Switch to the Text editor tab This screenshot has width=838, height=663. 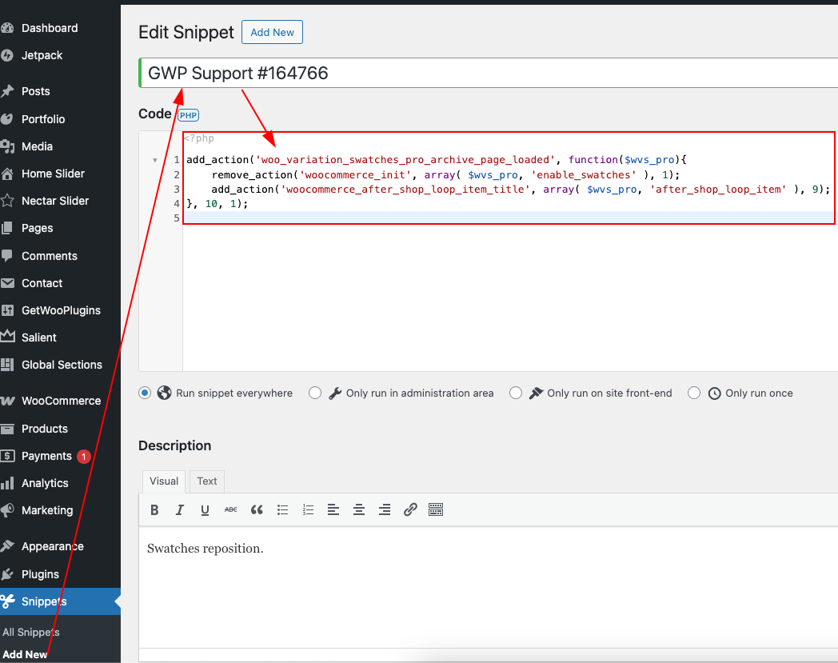pos(207,481)
